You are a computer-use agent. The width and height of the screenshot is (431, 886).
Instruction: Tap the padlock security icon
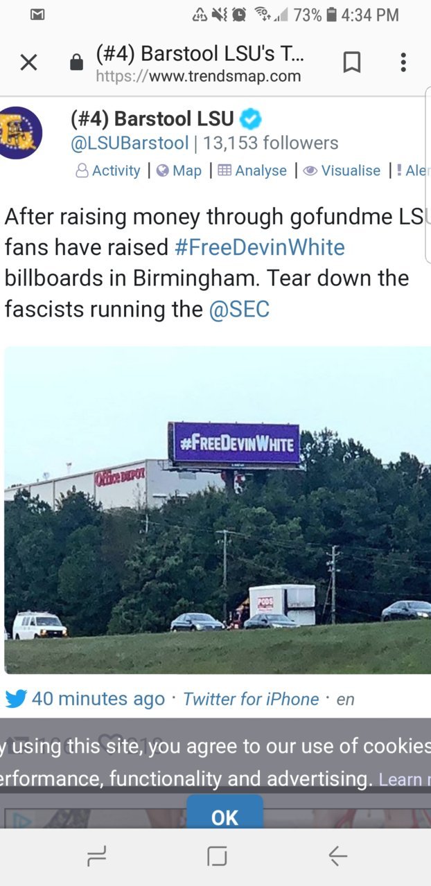pos(77,63)
